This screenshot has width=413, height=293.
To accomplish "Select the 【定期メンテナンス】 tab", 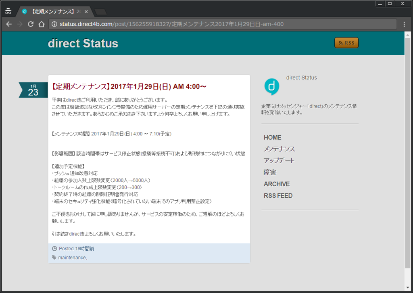I will tap(55, 12).
